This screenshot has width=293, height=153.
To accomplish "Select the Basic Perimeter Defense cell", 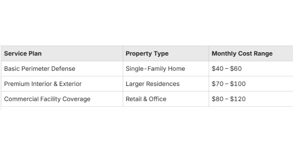I will tap(62, 68).
